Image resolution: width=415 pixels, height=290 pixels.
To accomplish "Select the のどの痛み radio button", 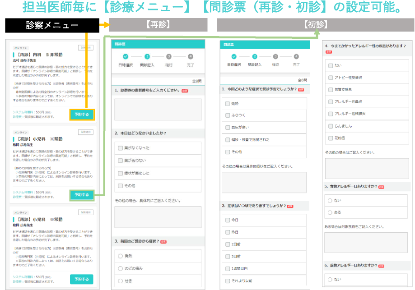I will point(120,268).
